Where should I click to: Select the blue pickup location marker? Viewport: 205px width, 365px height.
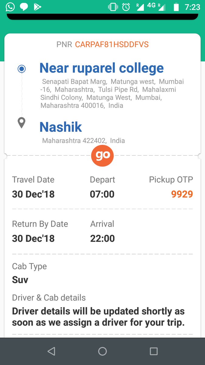click(22, 69)
